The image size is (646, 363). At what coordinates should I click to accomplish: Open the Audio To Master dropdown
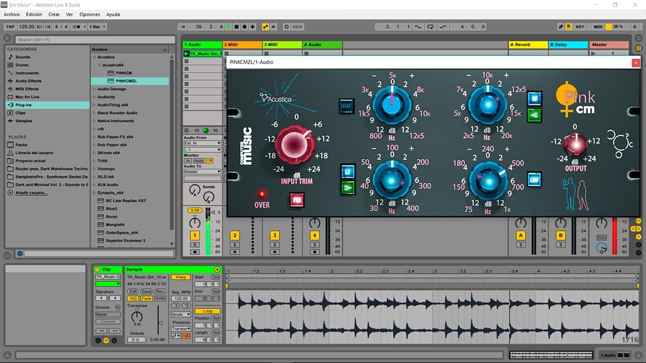tap(202, 172)
